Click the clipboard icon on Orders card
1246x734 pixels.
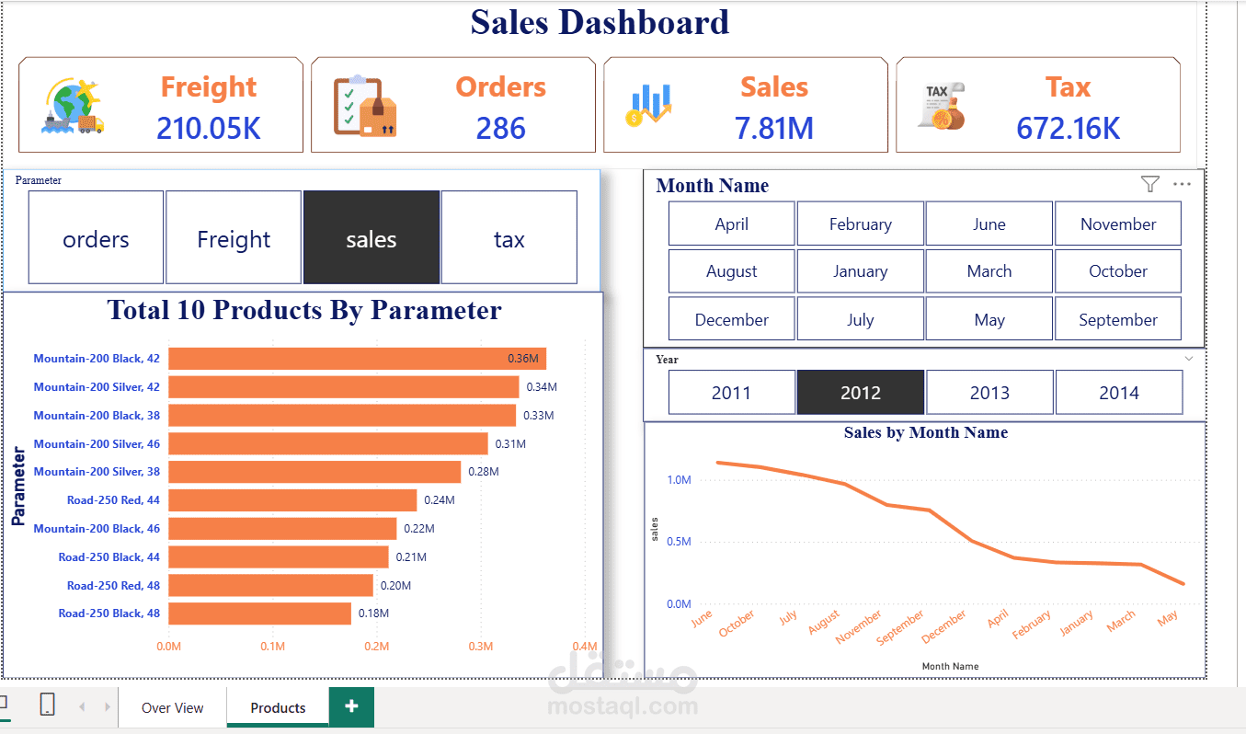(x=364, y=103)
